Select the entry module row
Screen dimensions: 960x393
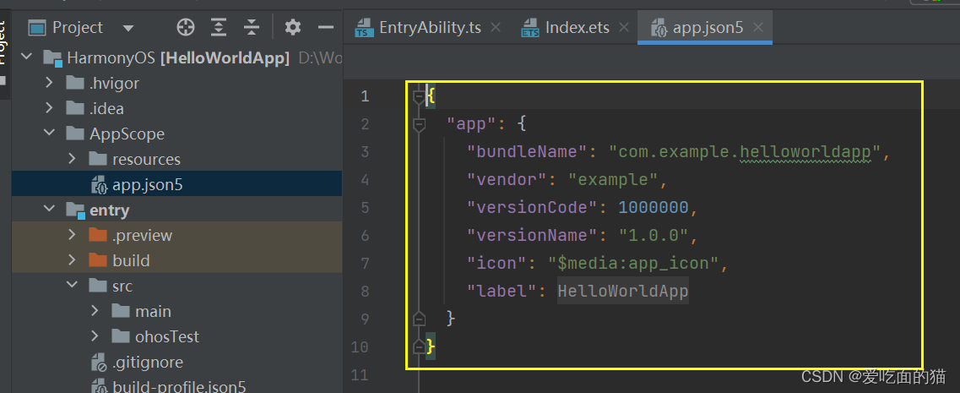[x=177, y=210]
